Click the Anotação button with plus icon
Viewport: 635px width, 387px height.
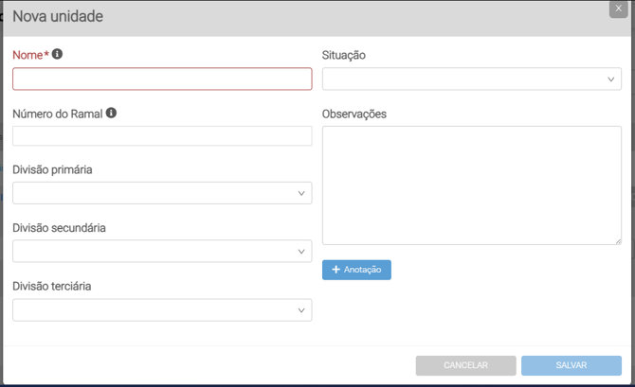(x=356, y=270)
